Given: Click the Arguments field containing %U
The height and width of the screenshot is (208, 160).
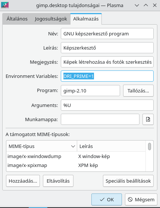Looking at the screenshot, I should coord(107,105).
